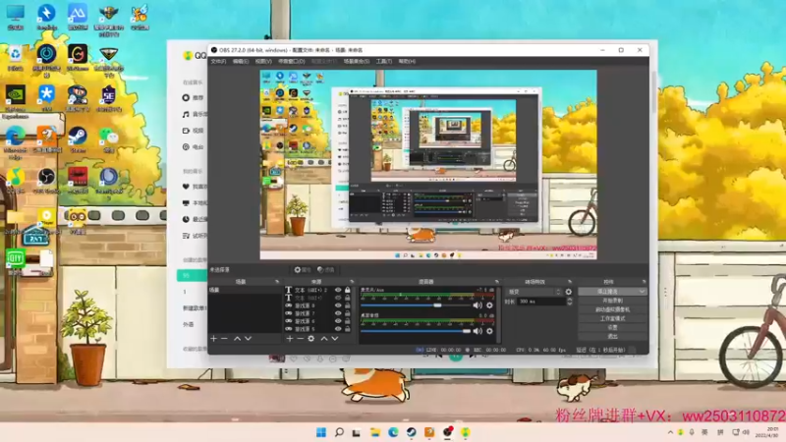The image size is (786, 442).
Task: Open Steam desktop shortcut icon
Action: [x=78, y=139]
